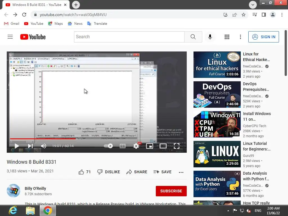288x216 pixels.
Task: Focus the YouTube search field
Action: click(x=129, y=37)
